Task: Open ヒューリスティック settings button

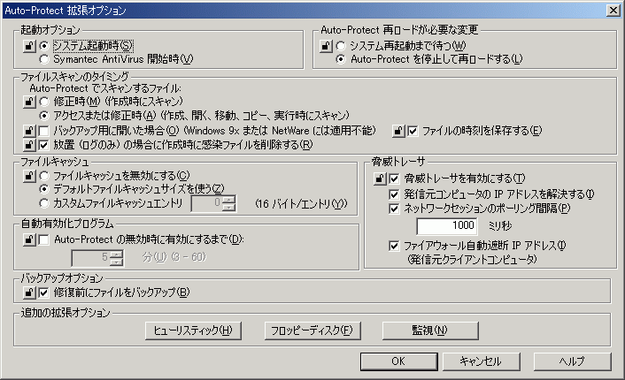Action: pyautogui.click(x=193, y=331)
